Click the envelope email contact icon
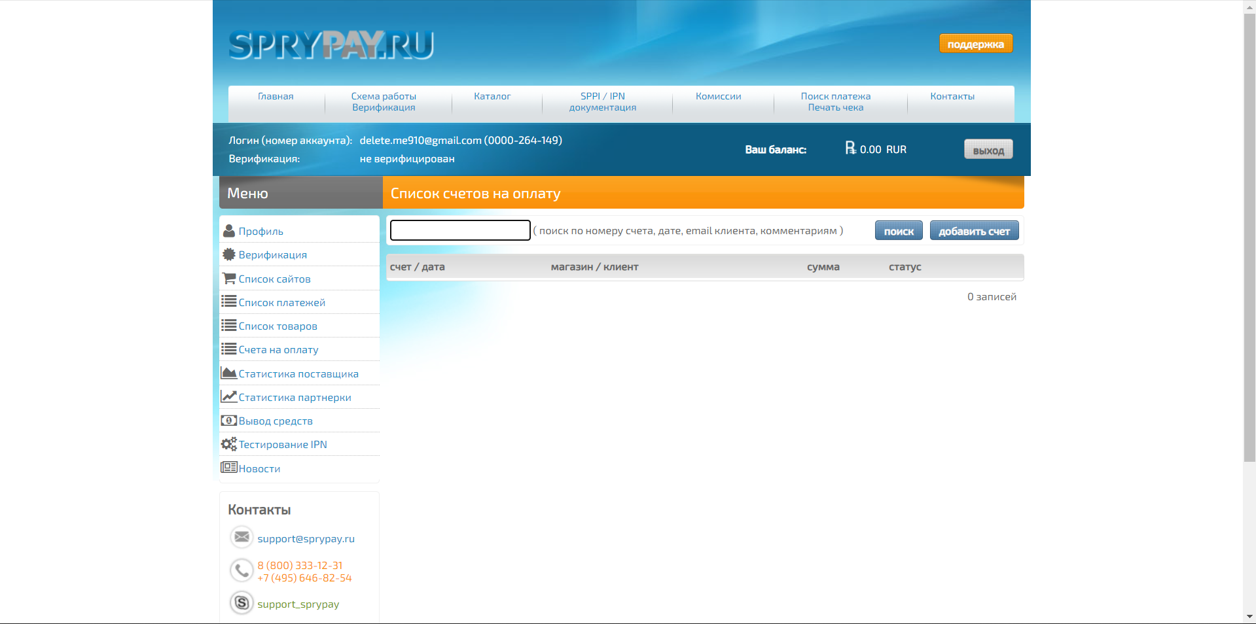This screenshot has height=624, width=1256. 242,537
